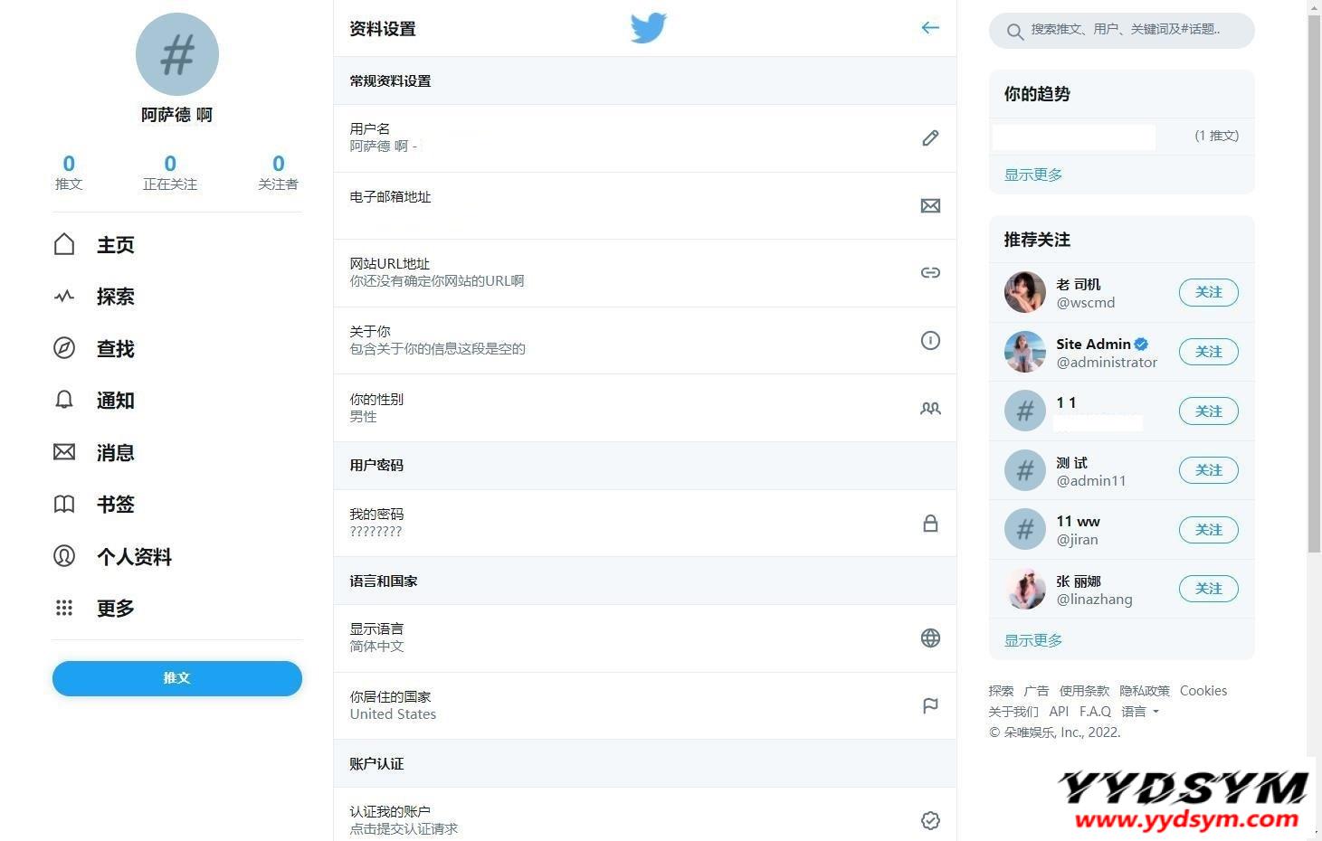Follow Site Admin with the 关注 button

(x=1208, y=352)
